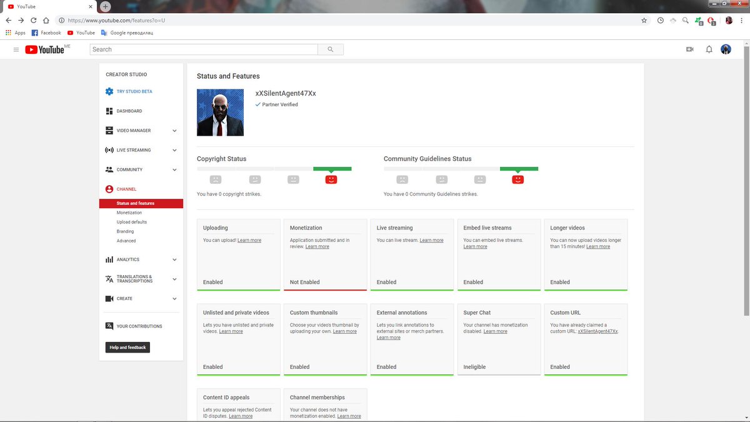Expand the Community section
Image resolution: width=750 pixels, height=422 pixels.
(x=174, y=169)
